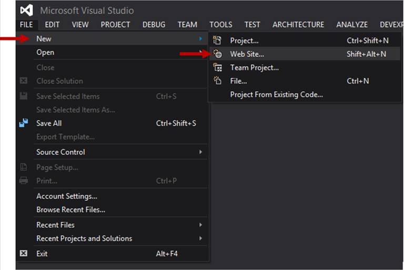Select the Open menu entry
Screen dimensions: 404x270
tap(112, 52)
